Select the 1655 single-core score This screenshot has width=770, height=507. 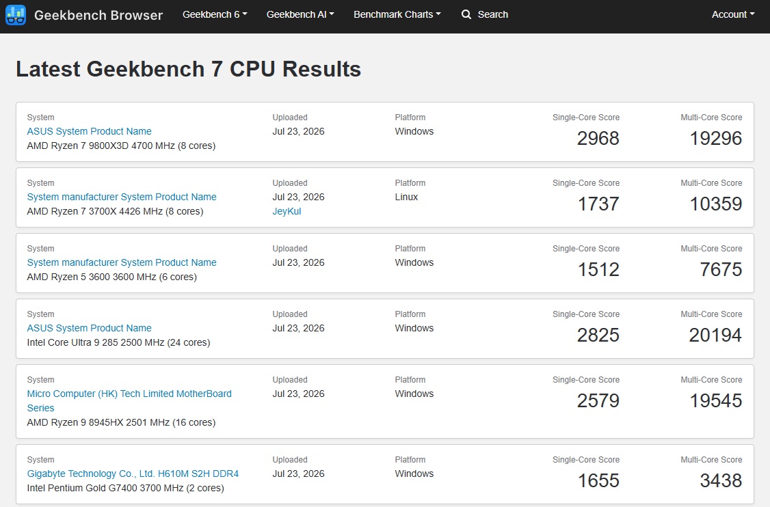pos(598,480)
